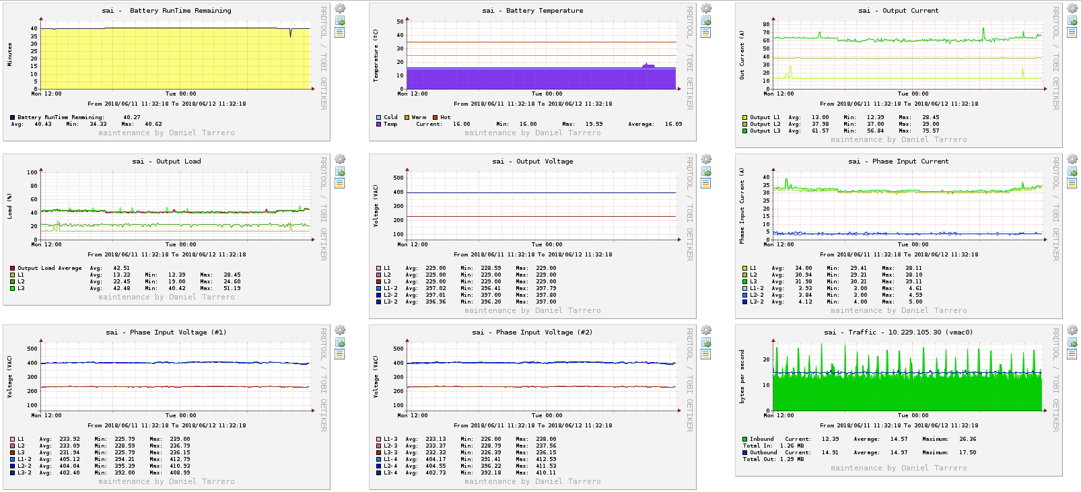Open properties page icon for Battery Temperature graph
Screen dimensions: 1081x492
pyautogui.click(x=706, y=32)
